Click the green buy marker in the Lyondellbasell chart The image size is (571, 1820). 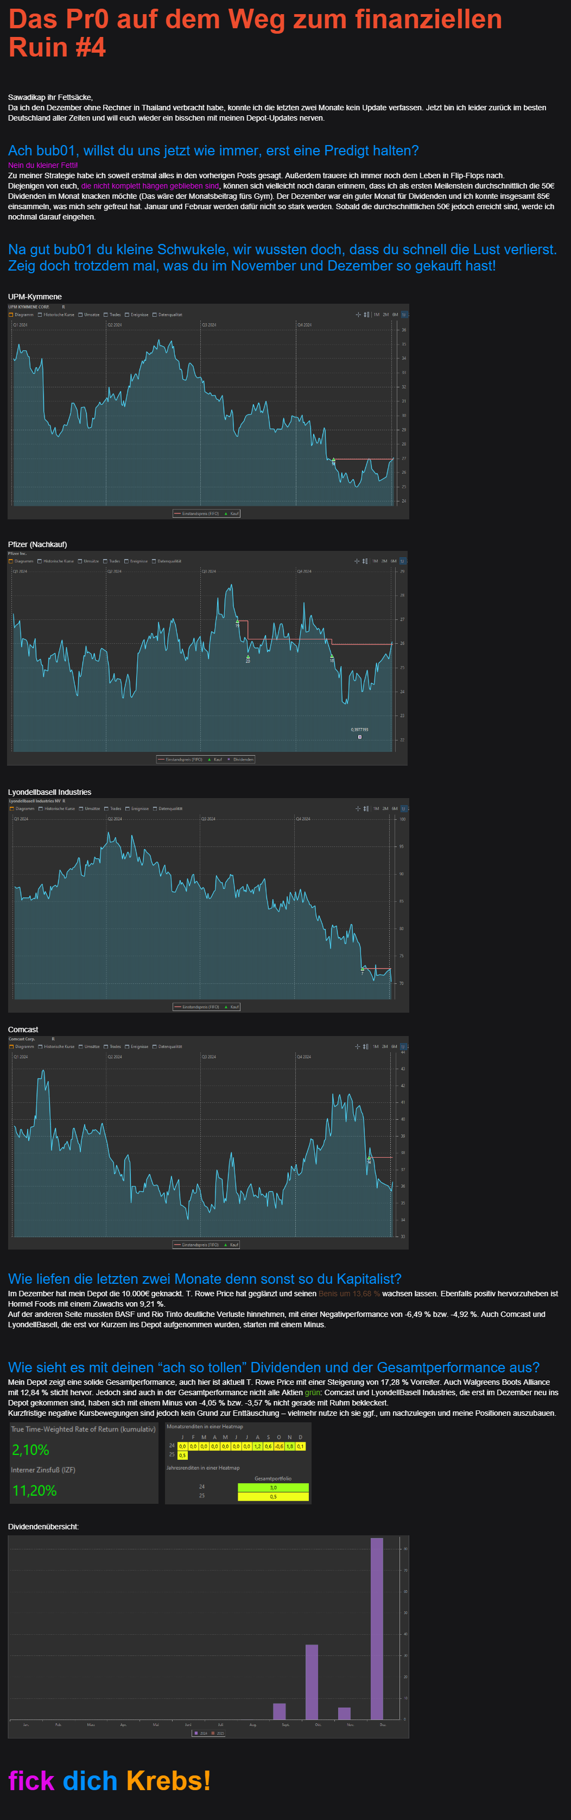(x=363, y=969)
